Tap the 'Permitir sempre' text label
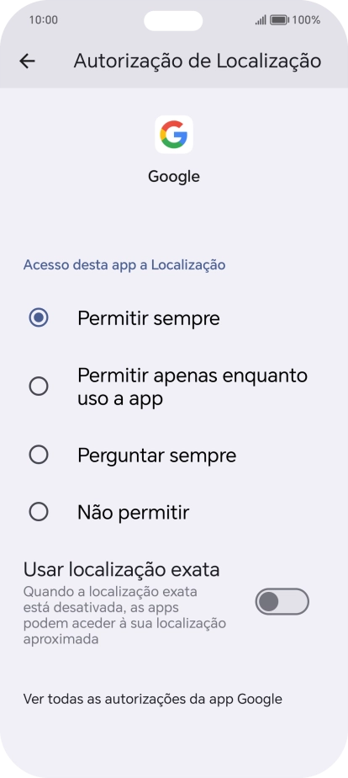Viewport: 348px width, 778px height. (x=149, y=318)
